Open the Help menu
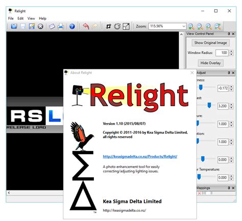 pos(42,18)
